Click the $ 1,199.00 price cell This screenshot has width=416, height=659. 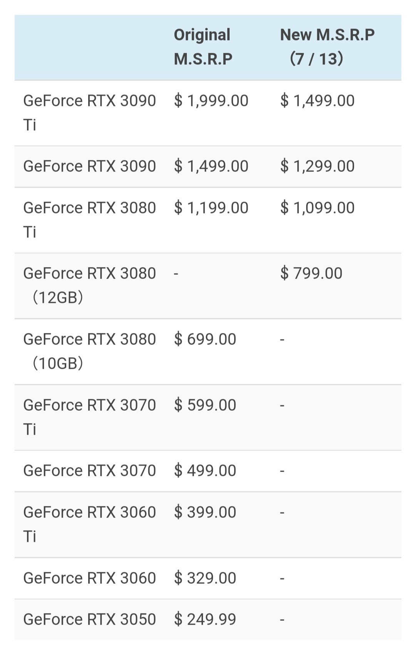point(211,208)
